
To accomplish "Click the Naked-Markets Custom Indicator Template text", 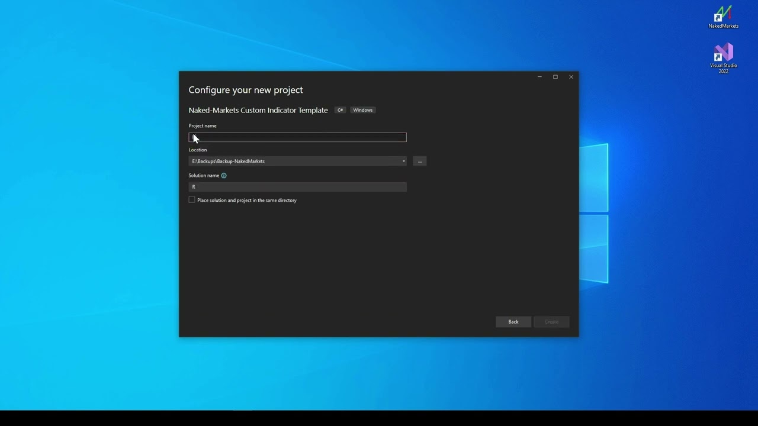I will tap(258, 110).
